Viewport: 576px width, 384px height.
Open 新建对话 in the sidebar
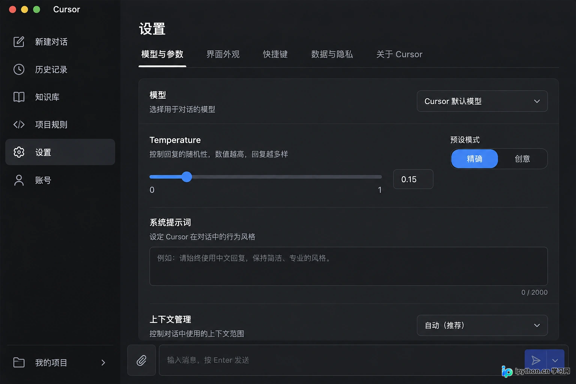pos(60,42)
